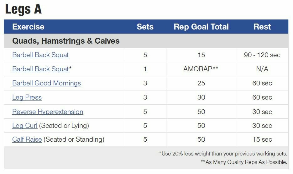Open Barbell Back Squat link in the 5-set row
Image resolution: width=293 pixels, height=174 pixels.
point(40,55)
